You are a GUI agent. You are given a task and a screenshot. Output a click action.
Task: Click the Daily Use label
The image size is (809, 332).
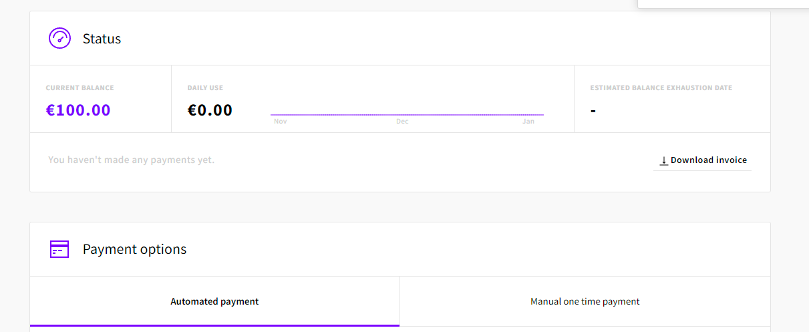(205, 88)
